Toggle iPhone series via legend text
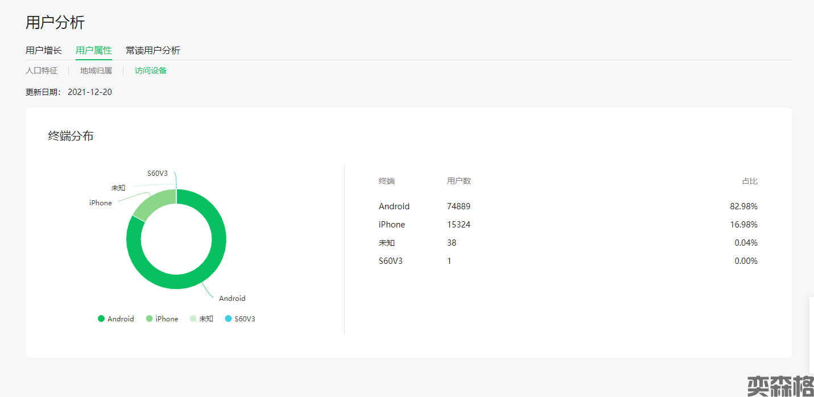 click(x=167, y=319)
